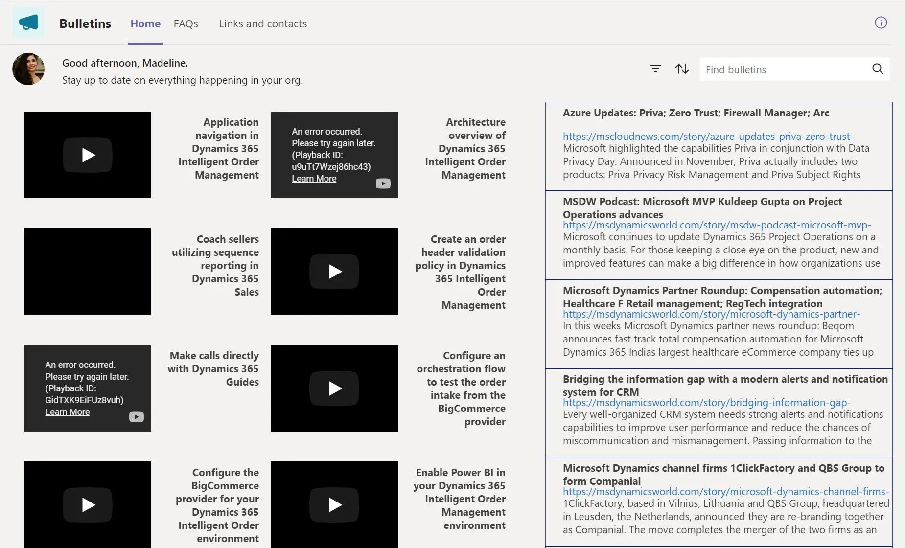
Task: Click the Good afternoon, Madeline greeting
Action: tap(125, 63)
